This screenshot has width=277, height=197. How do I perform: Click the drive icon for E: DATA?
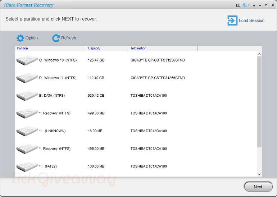(x=27, y=96)
